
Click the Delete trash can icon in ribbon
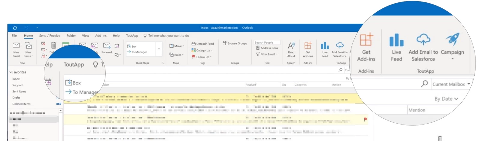point(53,46)
